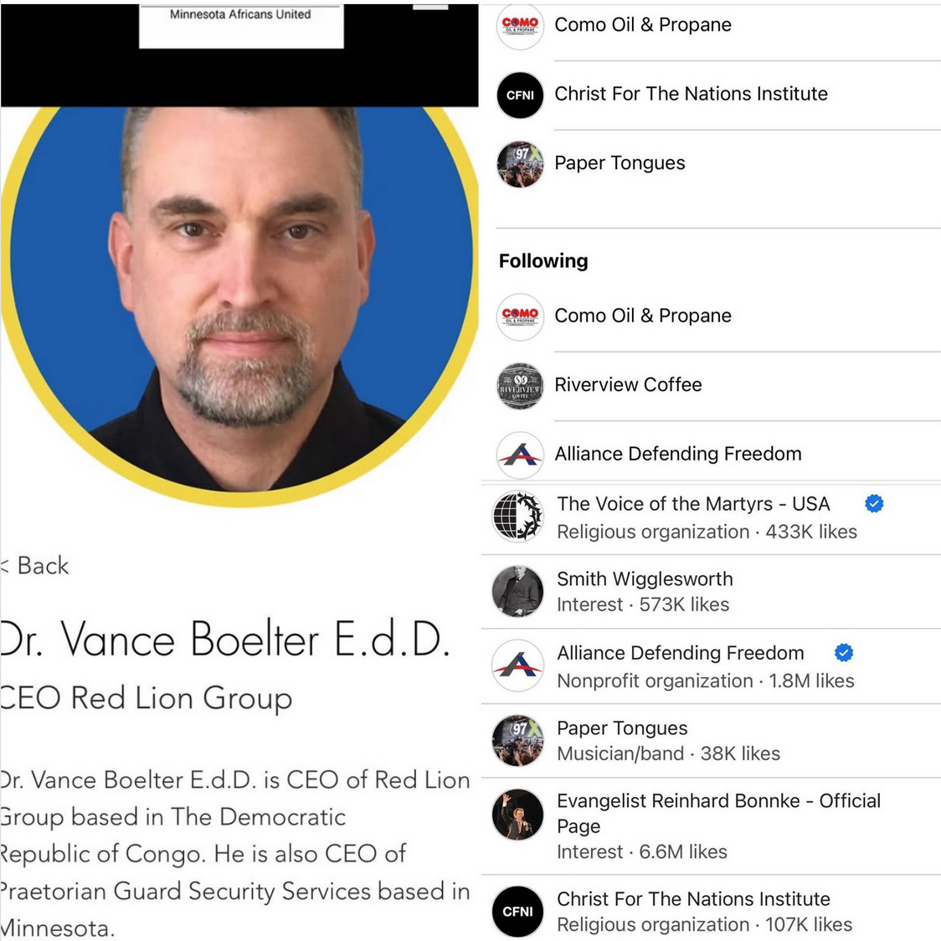Open The Voice of the Martyrs globe icon
The image size is (941, 941).
(517, 516)
